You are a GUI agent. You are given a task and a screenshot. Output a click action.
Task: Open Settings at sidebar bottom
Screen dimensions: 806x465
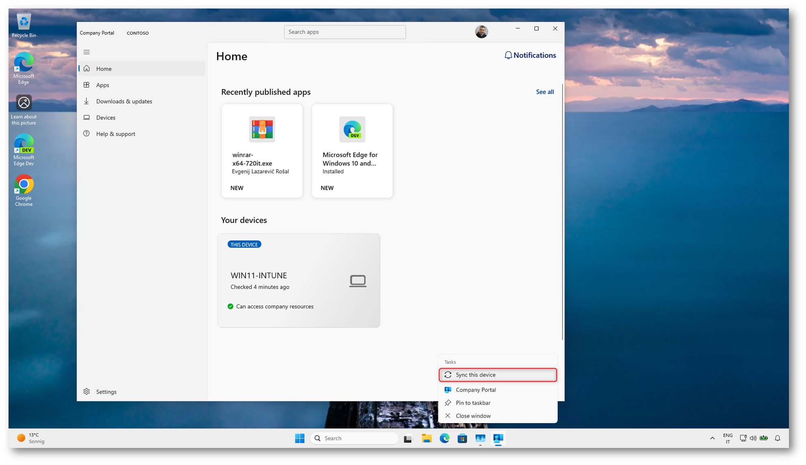pos(106,391)
